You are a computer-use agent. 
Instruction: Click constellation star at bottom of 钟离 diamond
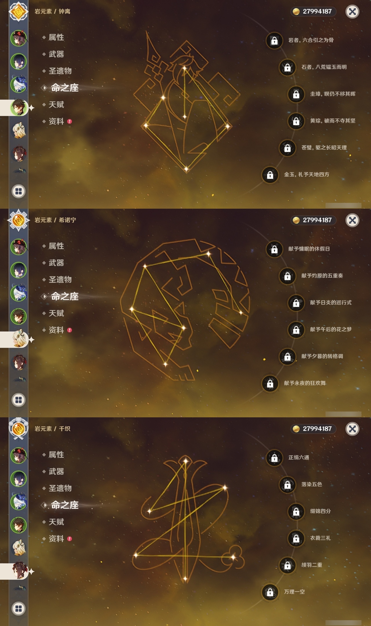click(186, 169)
